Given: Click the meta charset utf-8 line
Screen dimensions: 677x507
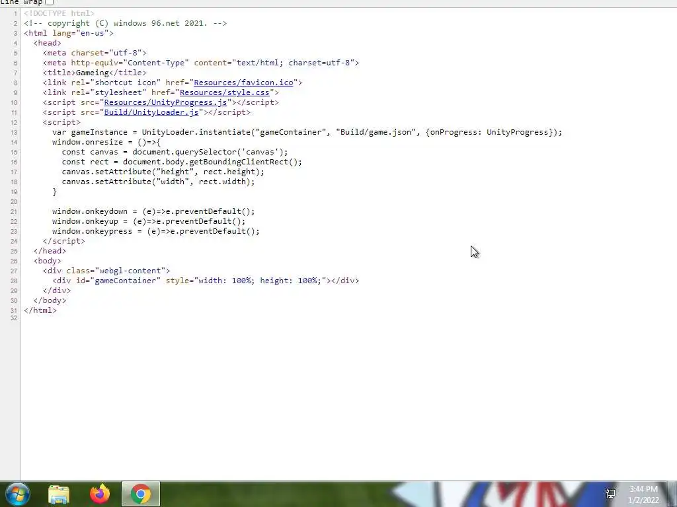Looking at the screenshot, I should point(95,53).
